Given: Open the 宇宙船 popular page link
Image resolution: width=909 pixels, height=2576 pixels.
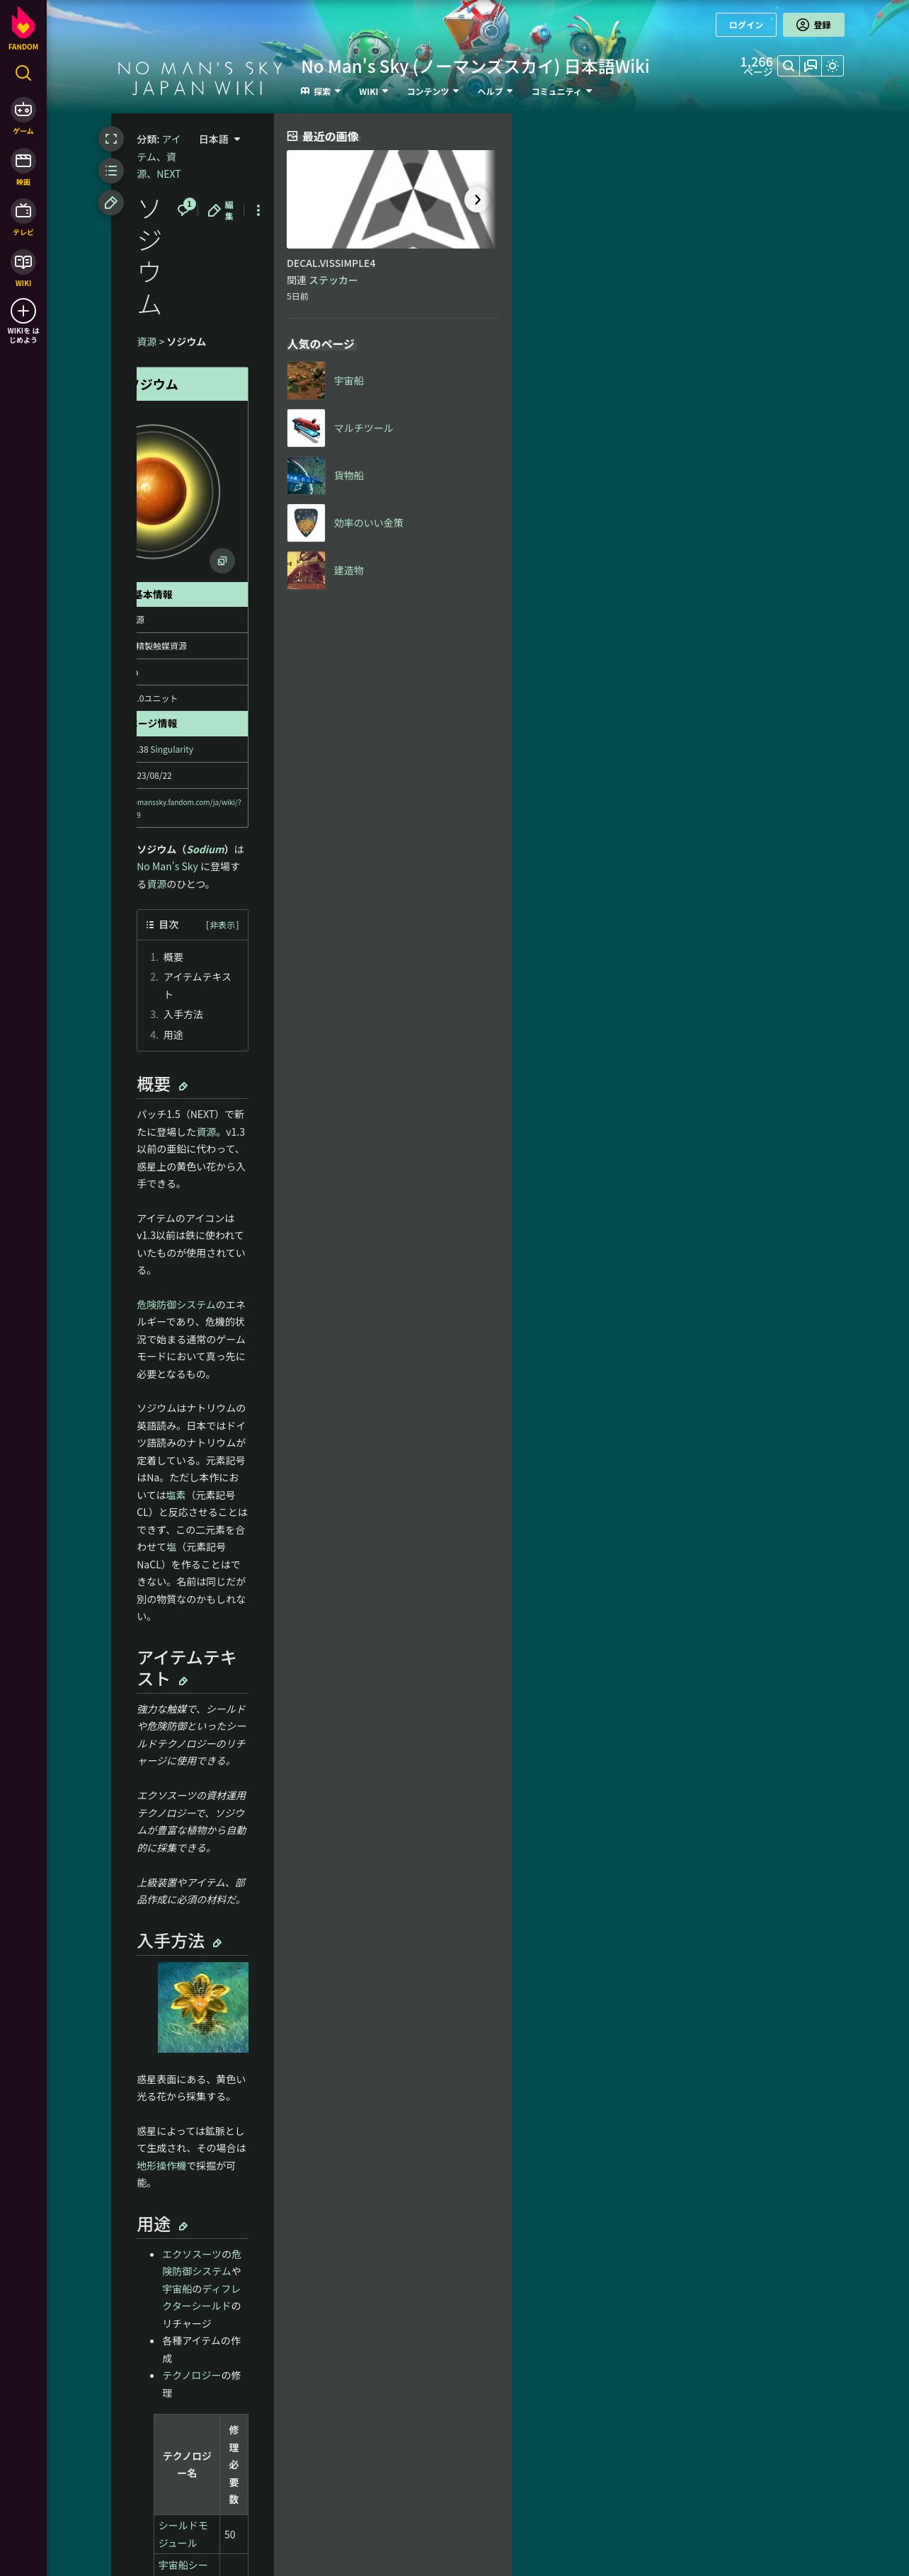Looking at the screenshot, I should 349,381.
